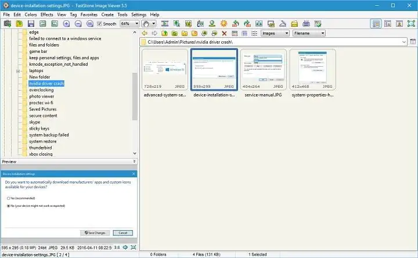Viewport: 418px width, 258px height.
Task: Click the Adjust Lighting sun icon
Action: tap(224, 24)
